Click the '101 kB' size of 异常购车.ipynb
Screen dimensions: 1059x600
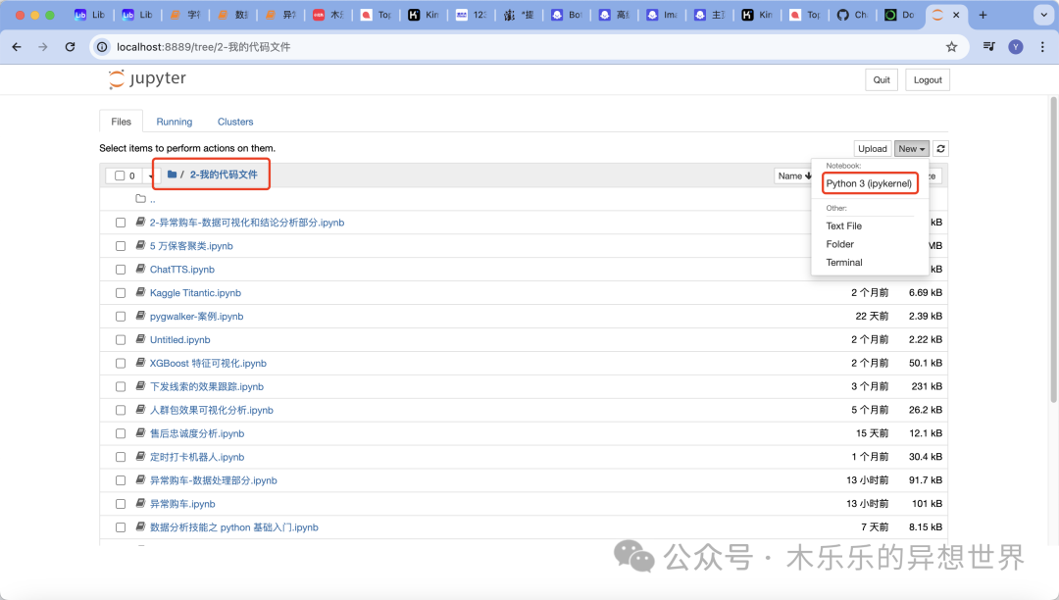(927, 504)
